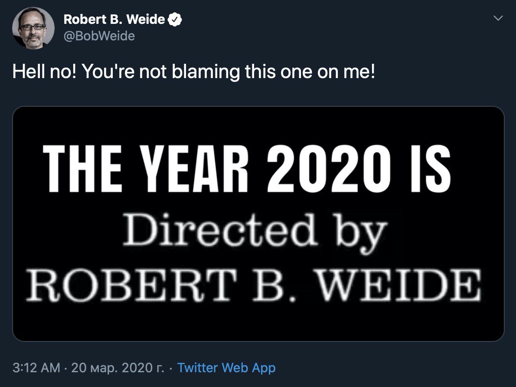Image resolution: width=516 pixels, height=387 pixels.
Task: Click ROBERT B. WEIDE credit in image
Action: coord(253,285)
